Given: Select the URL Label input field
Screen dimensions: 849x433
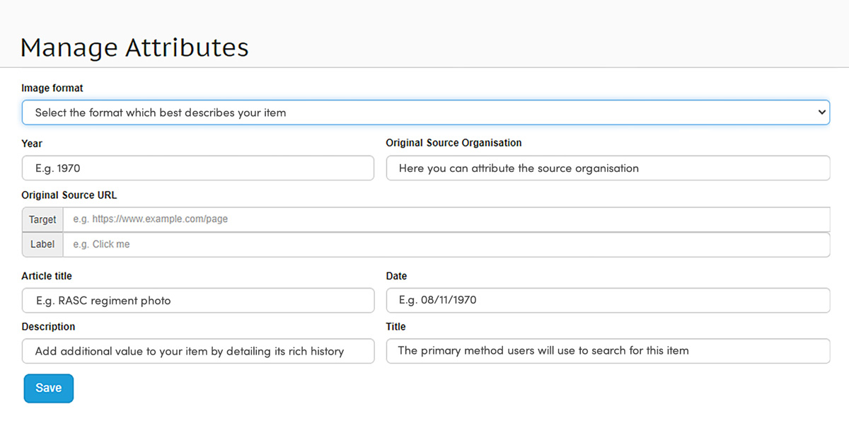Looking at the screenshot, I should [446, 244].
